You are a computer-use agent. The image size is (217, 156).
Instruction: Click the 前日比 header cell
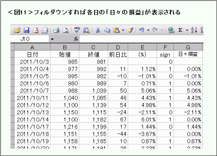click(x=118, y=54)
